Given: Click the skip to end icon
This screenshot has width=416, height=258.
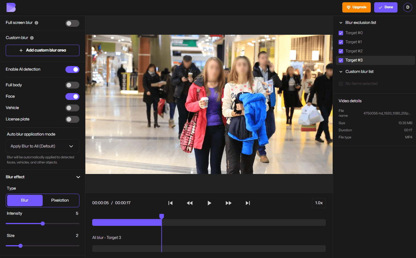Looking at the screenshot, I should point(248,203).
